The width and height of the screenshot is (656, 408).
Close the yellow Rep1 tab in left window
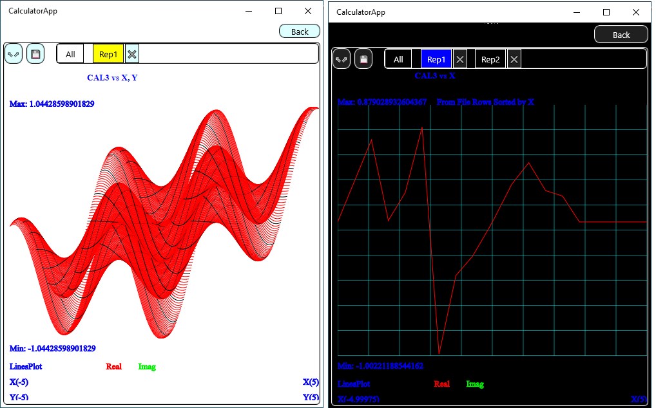pyautogui.click(x=132, y=54)
